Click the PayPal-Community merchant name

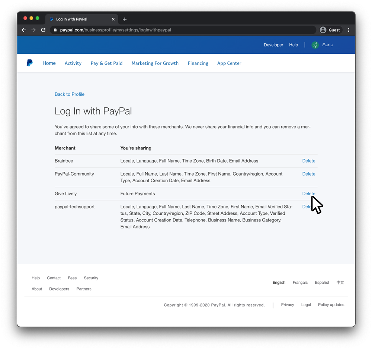(74, 174)
